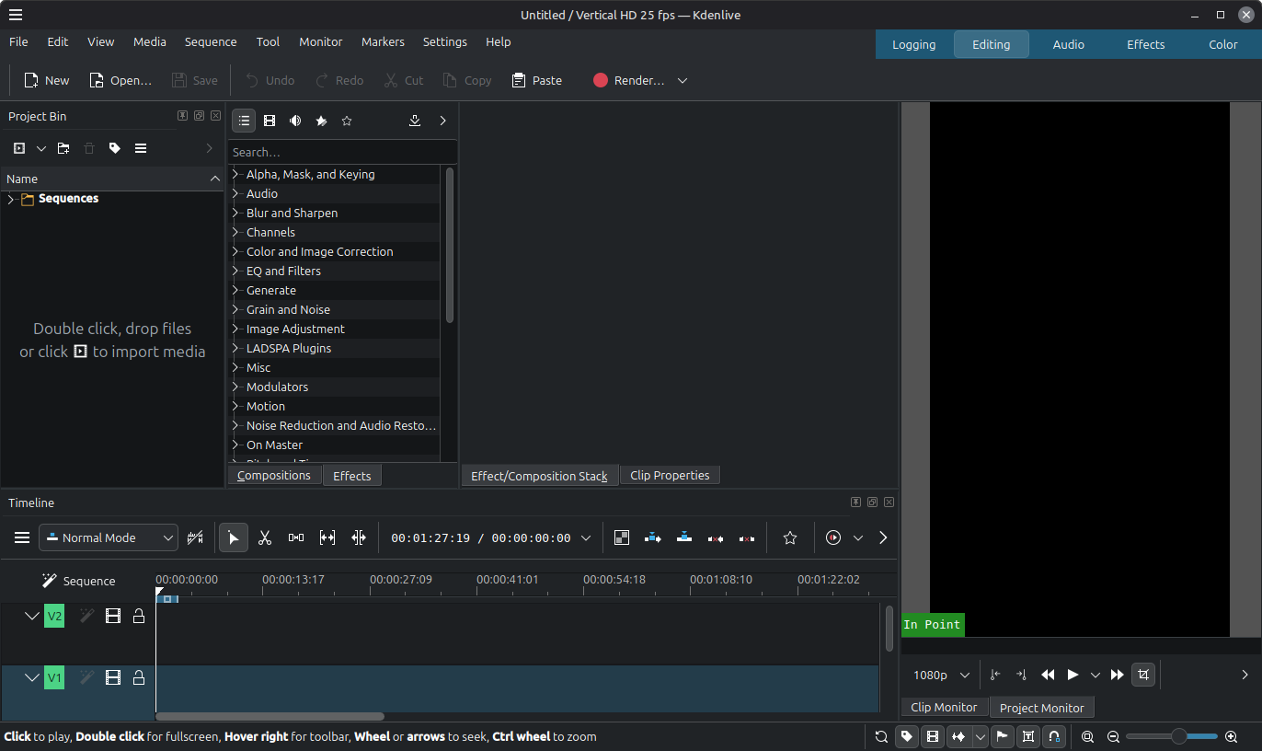Click the Add Clip icon in Project Bin
The image size is (1262, 751).
(19, 148)
